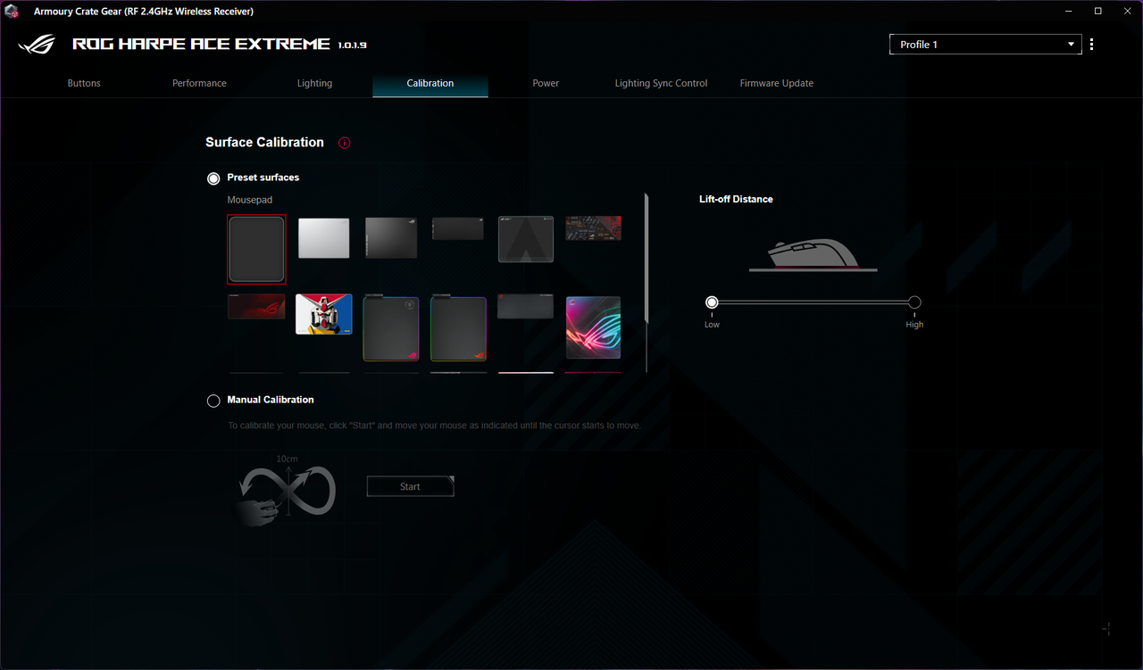Screen dimensions: 1143x670
Task: Choose the Gundam robot mousepad preset
Action: (x=324, y=314)
